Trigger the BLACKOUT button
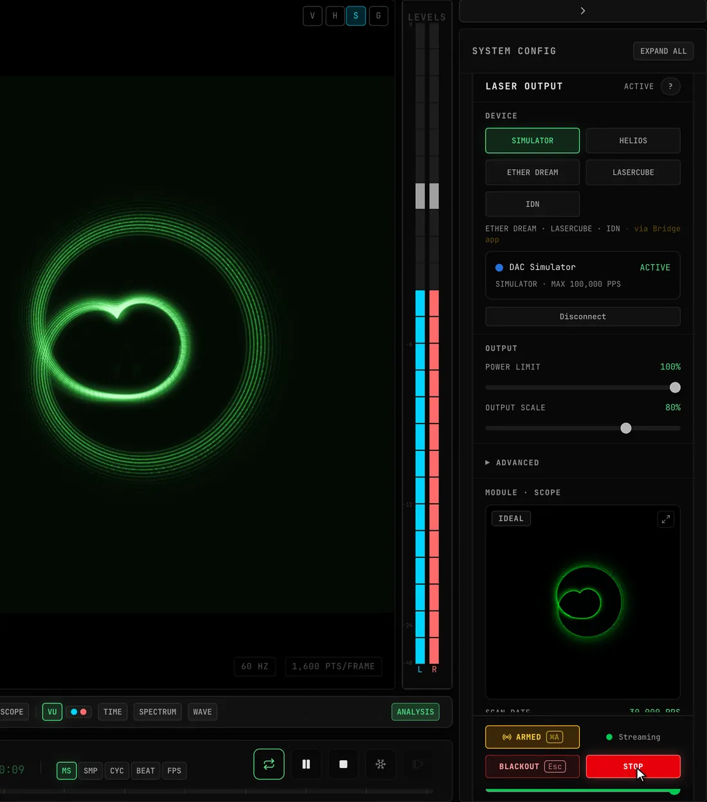Viewport: 707px width, 802px height. (532, 767)
